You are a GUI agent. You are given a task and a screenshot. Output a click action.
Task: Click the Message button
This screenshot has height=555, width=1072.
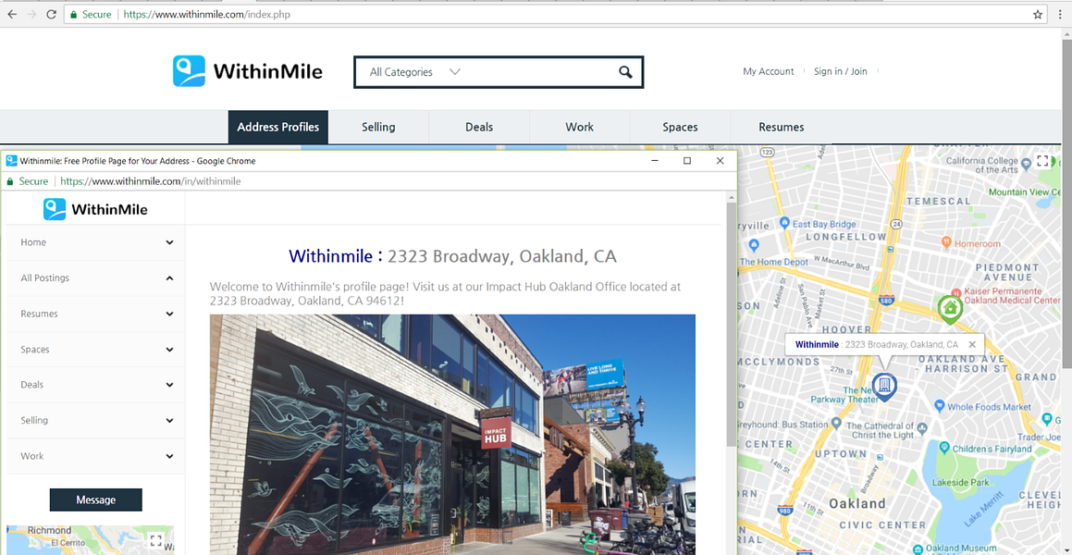pos(95,499)
